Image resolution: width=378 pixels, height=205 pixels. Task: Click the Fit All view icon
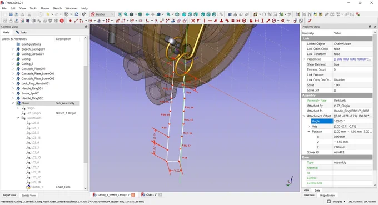120,14
